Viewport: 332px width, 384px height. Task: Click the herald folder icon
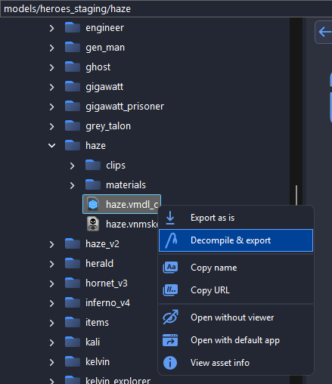point(73,263)
